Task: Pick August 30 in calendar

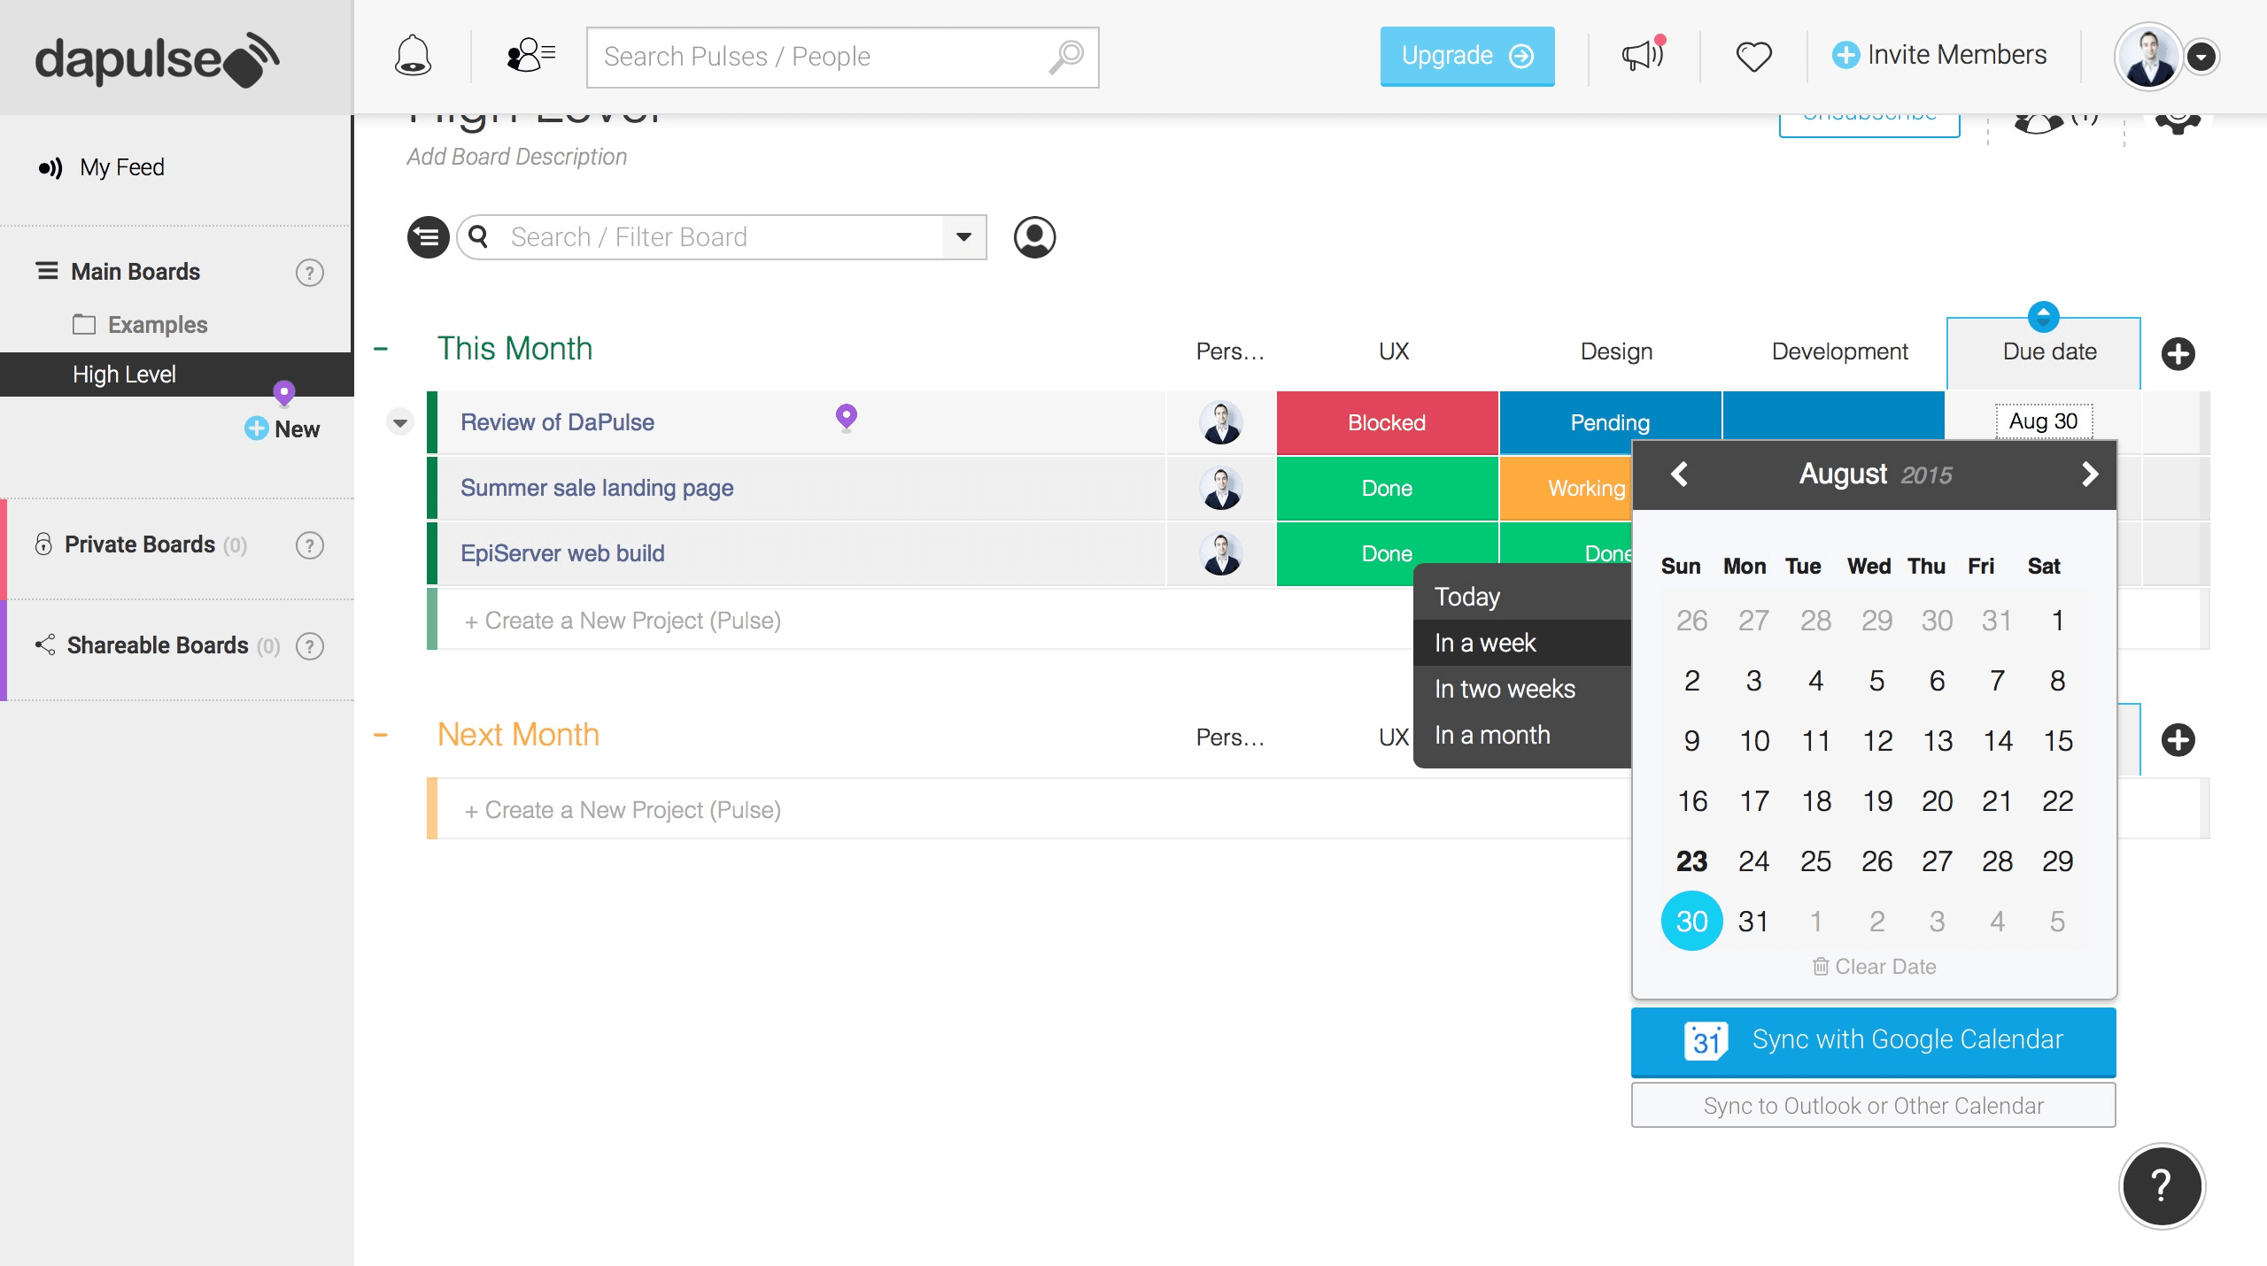Action: 1691,921
